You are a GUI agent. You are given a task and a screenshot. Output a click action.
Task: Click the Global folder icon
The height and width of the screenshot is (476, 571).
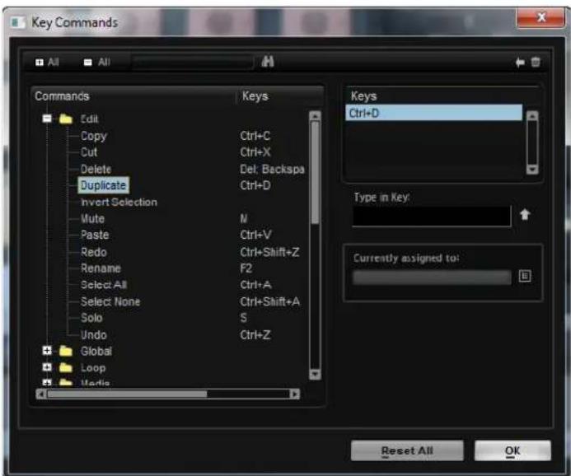[x=66, y=351]
